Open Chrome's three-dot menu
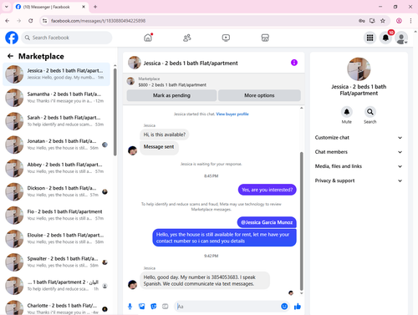The width and height of the screenshot is (418, 315). pyautogui.click(x=410, y=21)
